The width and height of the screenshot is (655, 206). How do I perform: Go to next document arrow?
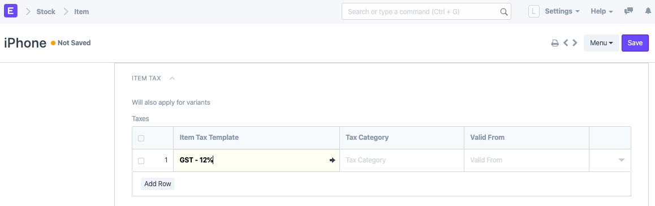click(575, 42)
